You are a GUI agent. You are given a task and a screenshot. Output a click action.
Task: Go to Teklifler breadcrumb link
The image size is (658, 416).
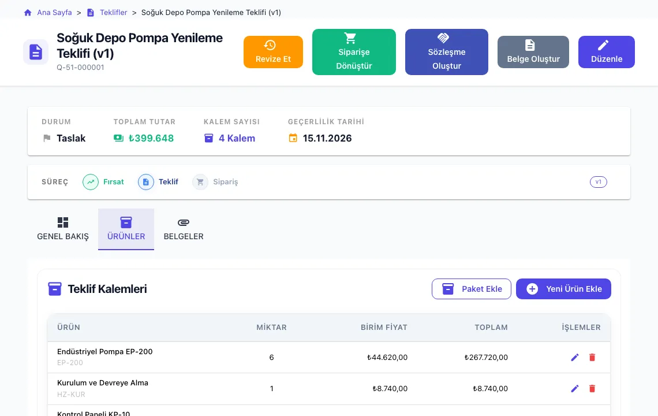tap(113, 13)
